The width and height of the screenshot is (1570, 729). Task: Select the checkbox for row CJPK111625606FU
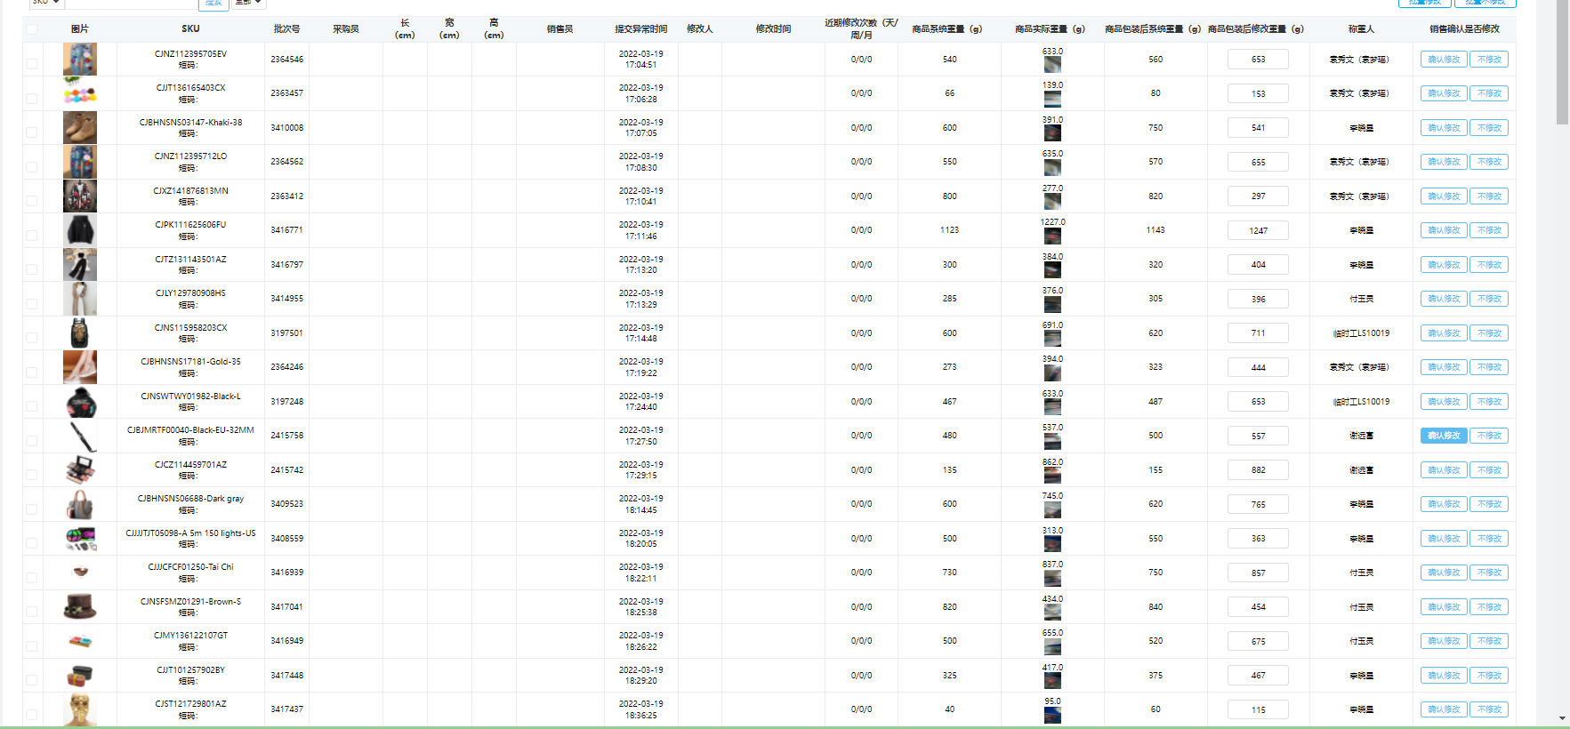(32, 236)
